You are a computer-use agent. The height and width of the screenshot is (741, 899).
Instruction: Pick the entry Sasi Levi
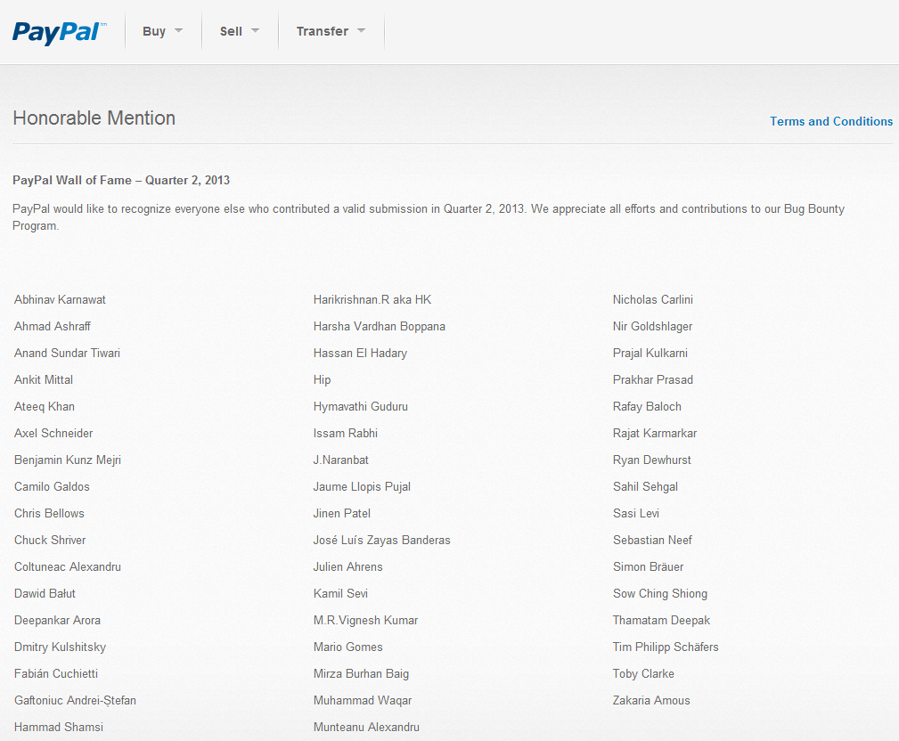(x=636, y=514)
